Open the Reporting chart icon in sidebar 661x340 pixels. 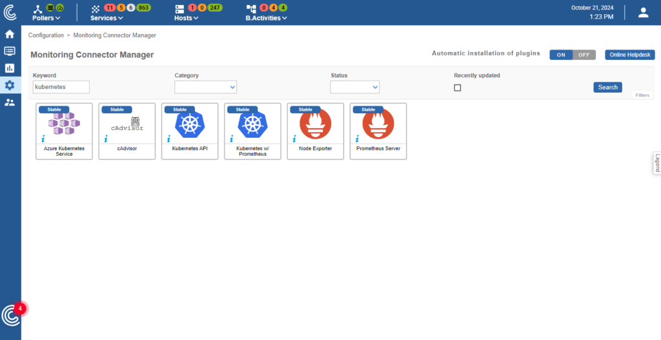[x=10, y=68]
